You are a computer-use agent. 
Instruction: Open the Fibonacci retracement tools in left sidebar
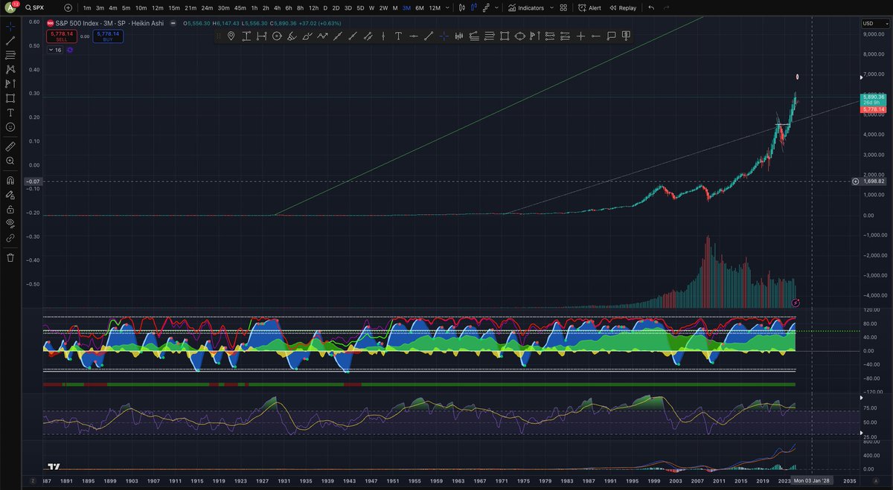click(x=10, y=54)
